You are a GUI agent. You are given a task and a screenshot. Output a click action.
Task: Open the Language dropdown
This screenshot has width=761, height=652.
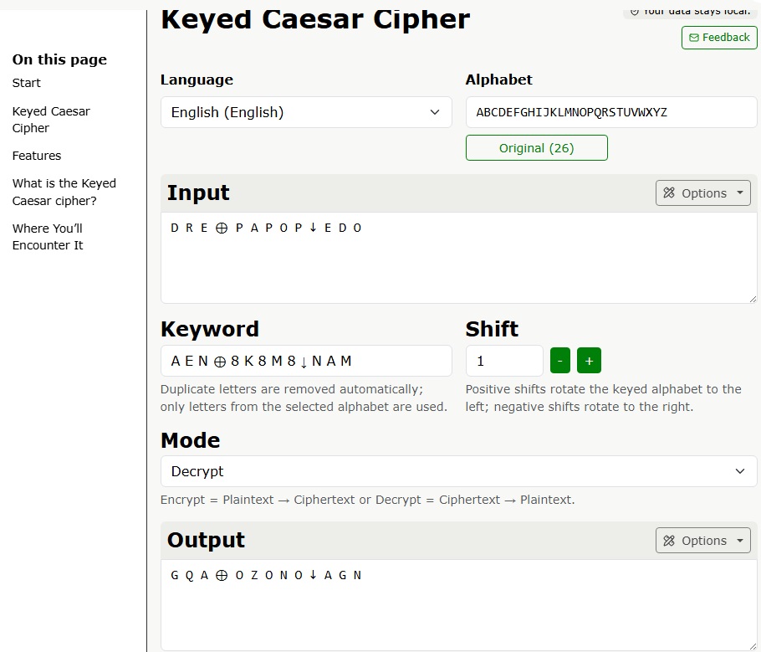(x=306, y=112)
